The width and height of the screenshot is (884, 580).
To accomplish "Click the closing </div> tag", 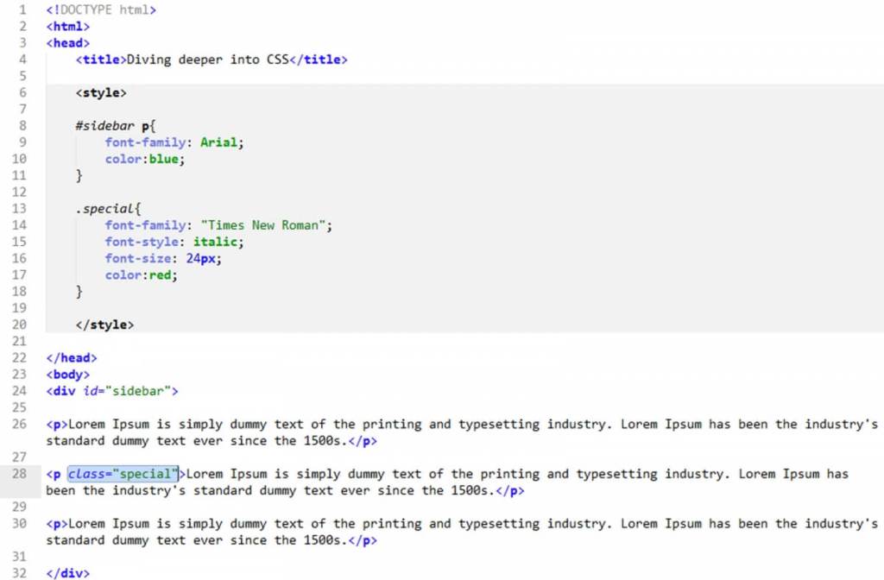I will coord(67,573).
